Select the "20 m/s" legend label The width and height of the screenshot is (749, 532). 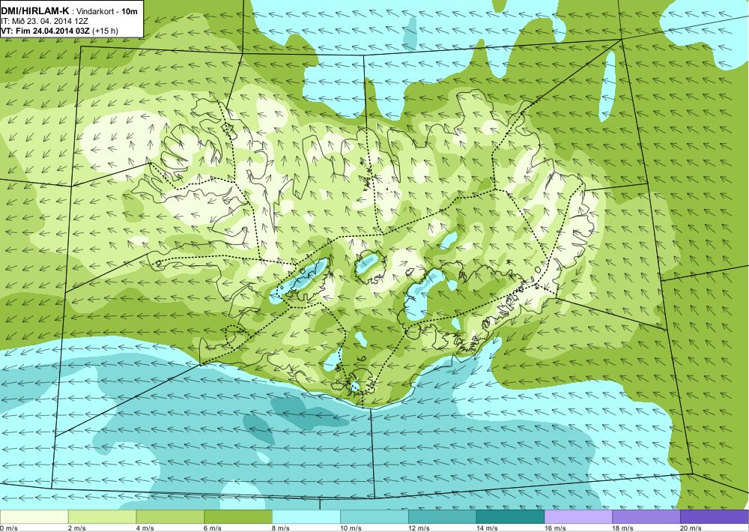pyautogui.click(x=691, y=528)
